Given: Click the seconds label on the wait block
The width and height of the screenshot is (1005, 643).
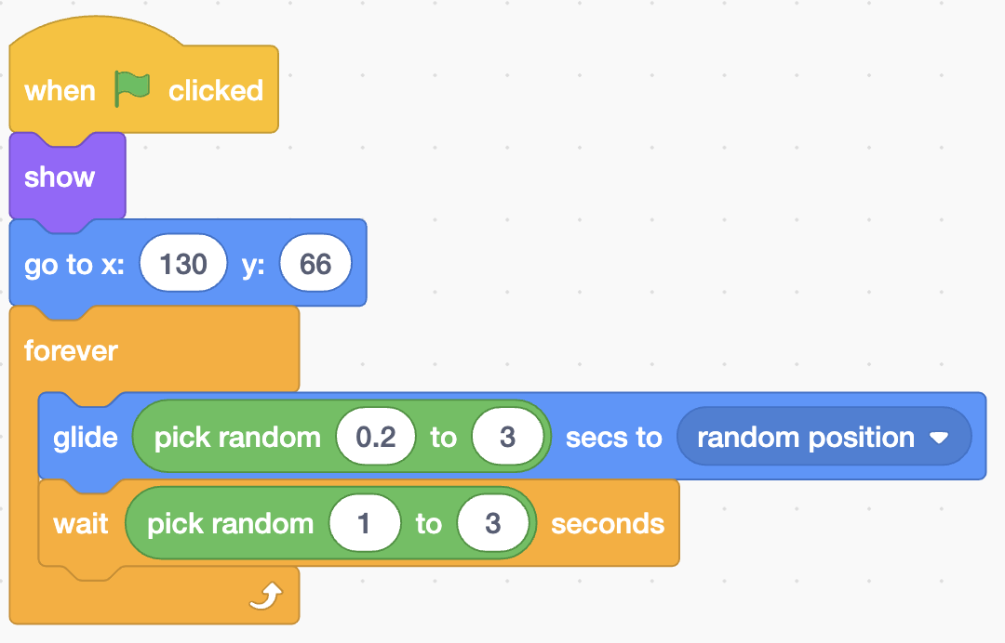Looking at the screenshot, I should pyautogui.click(x=608, y=524).
